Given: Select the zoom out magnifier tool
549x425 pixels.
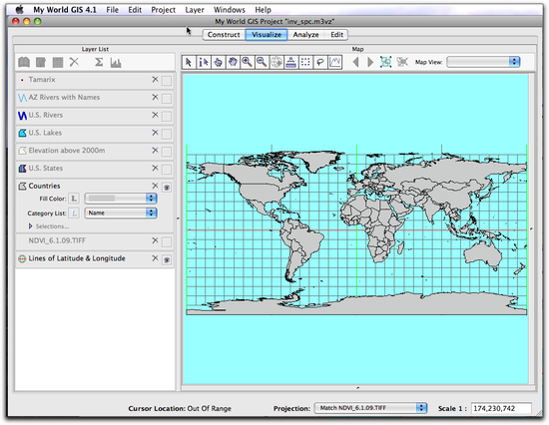Looking at the screenshot, I should (262, 62).
